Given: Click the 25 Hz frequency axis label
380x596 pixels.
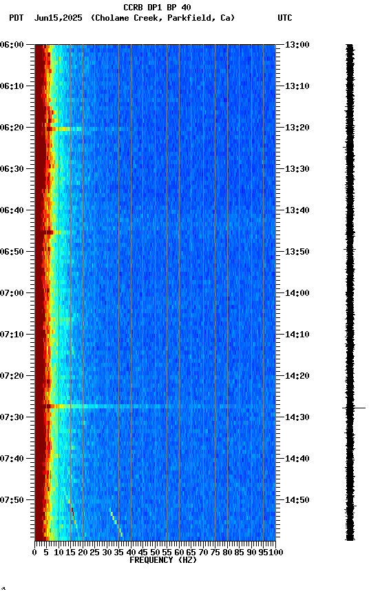Looking at the screenshot, I should point(94,553).
